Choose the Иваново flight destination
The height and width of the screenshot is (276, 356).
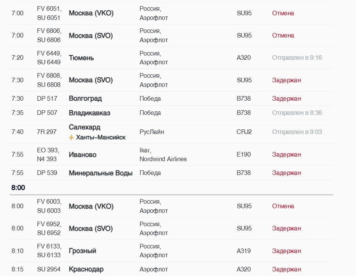tap(83, 155)
